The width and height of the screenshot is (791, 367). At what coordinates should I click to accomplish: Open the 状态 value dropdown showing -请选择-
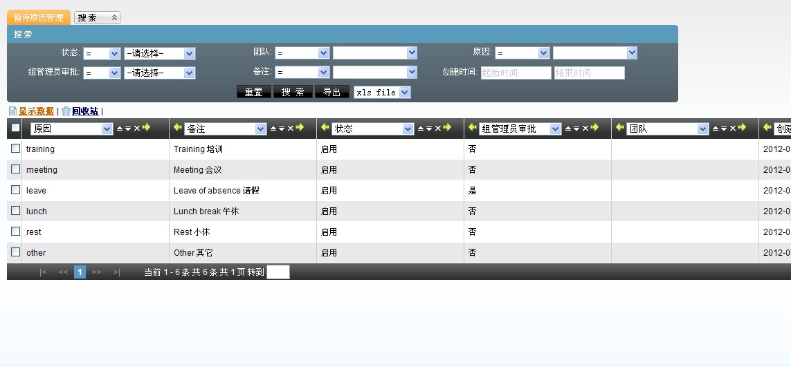pyautogui.click(x=160, y=53)
